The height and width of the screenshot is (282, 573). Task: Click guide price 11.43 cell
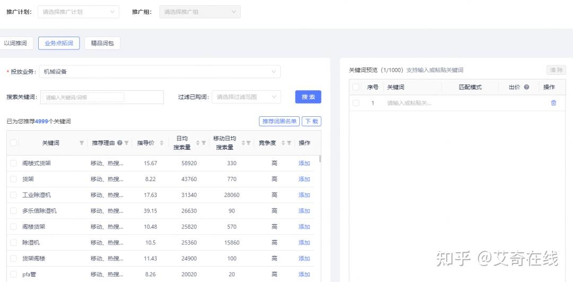(x=150, y=259)
